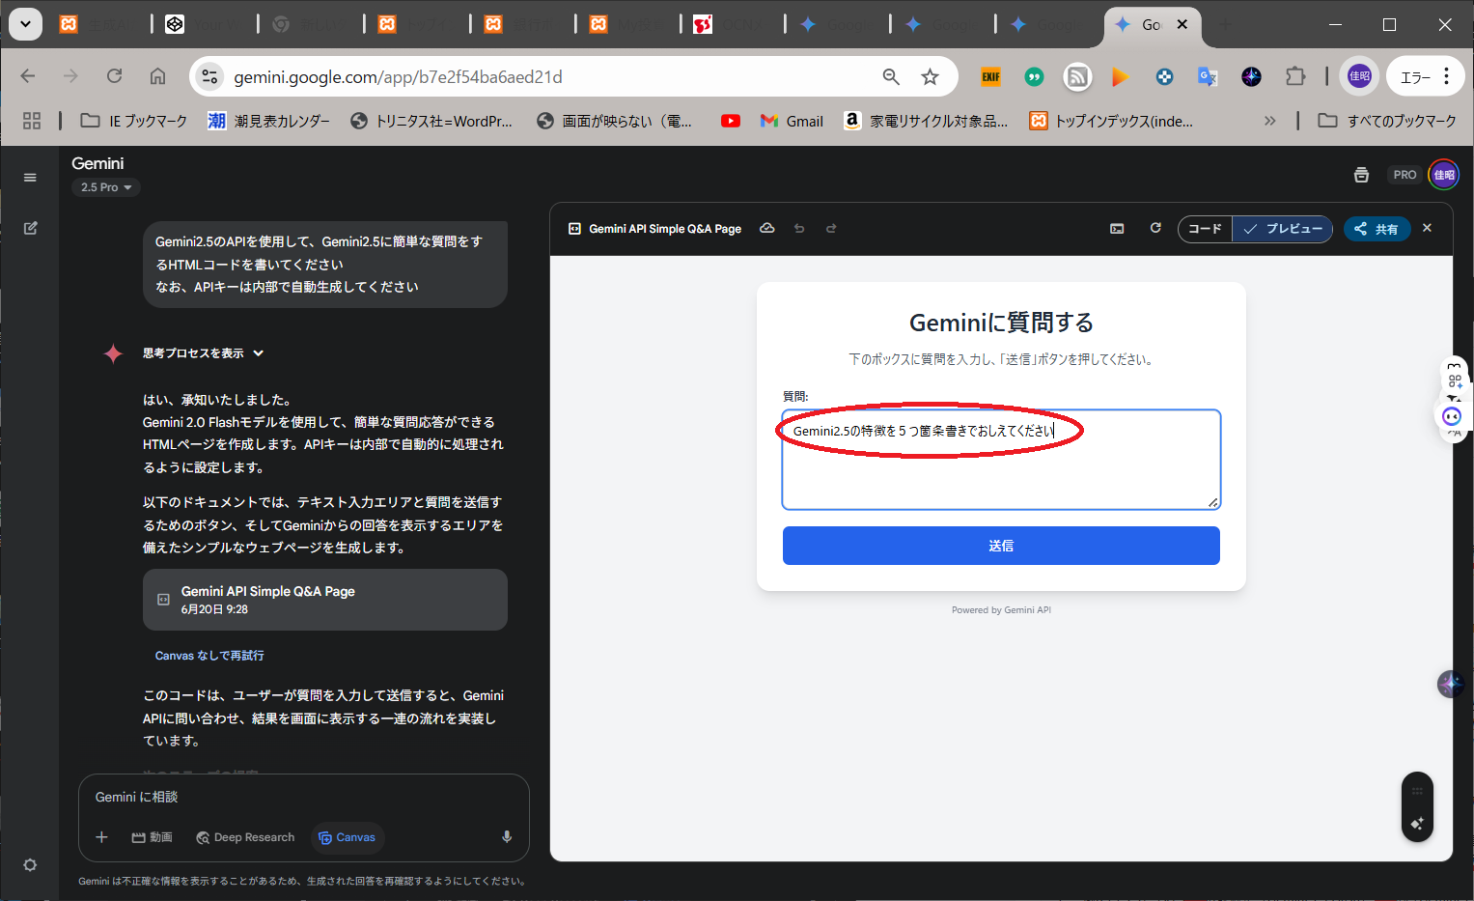
Task: Open a new browser tab
Action: (1225, 24)
